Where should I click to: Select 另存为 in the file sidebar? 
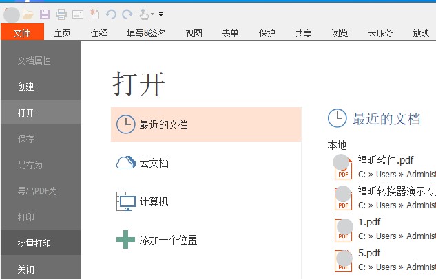click(x=41, y=165)
